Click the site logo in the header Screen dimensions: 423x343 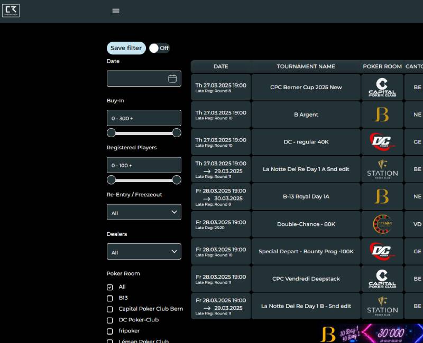(11, 11)
